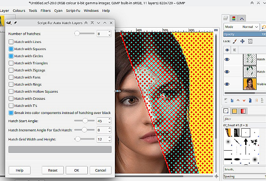Click the Reset button
The height and width of the screenshot is (181, 266).
click(x=53, y=170)
